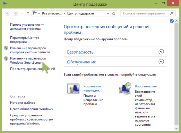Open 'Изменение параметров Windows SmartScreen'
181x133 pixels.
click(x=28, y=60)
